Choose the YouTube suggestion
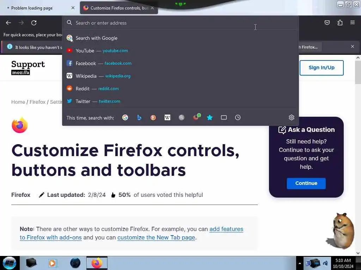The height and width of the screenshot is (270, 361). (x=180, y=51)
